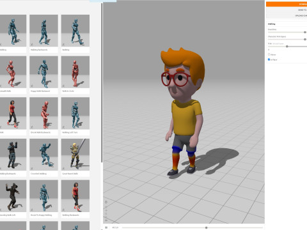Select the Walk In Circle animation thumbnail
Viewport: 307px width, 230px height.
tap(75, 72)
